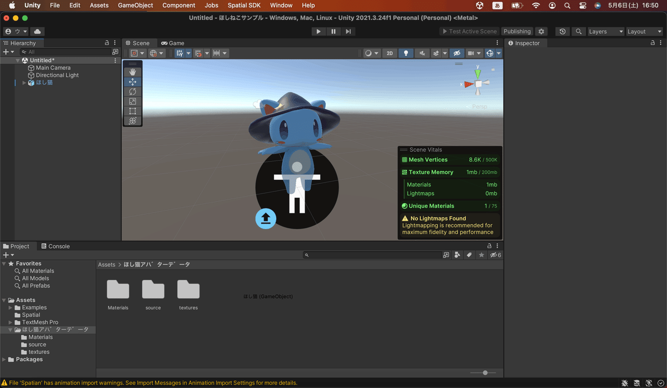667x388 pixels.
Task: Open the GameObject menu
Action: click(x=136, y=5)
